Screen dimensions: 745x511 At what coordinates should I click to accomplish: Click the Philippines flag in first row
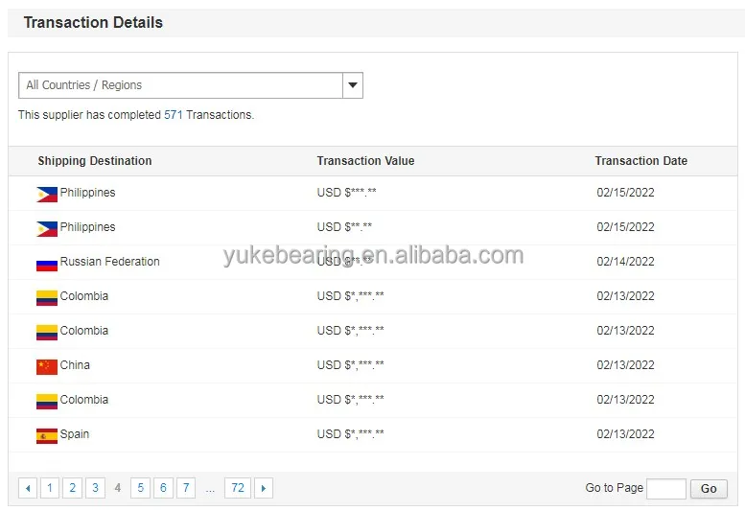coord(47,195)
